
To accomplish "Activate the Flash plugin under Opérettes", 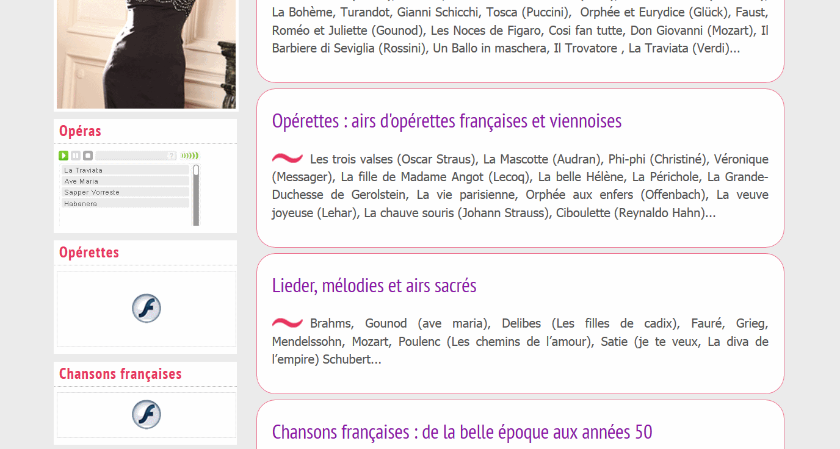I will point(147,309).
